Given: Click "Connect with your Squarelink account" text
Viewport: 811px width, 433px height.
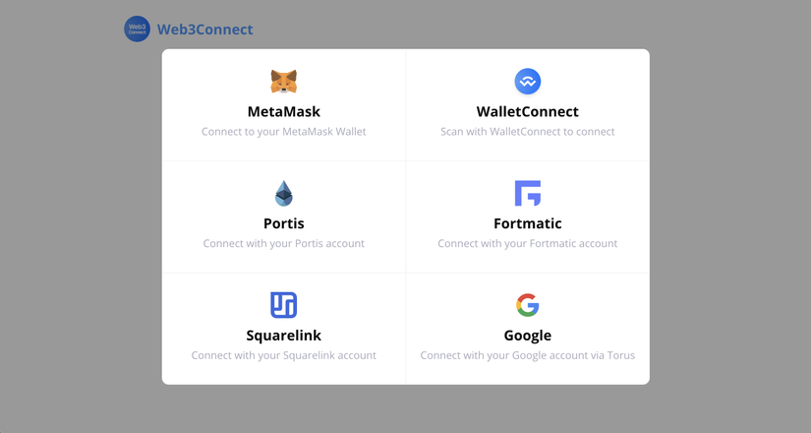Looking at the screenshot, I should [284, 356].
